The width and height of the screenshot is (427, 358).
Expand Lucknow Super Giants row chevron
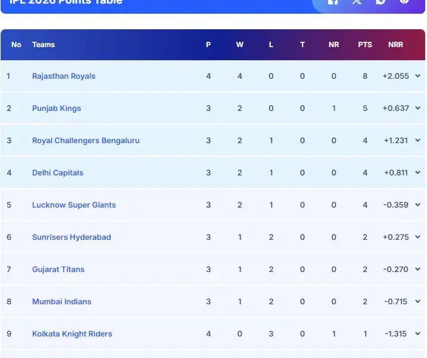tap(417, 205)
